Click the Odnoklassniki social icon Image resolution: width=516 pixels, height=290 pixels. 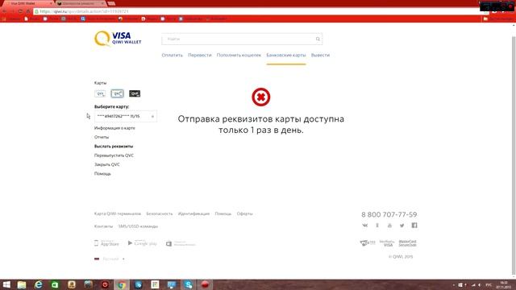(377, 226)
